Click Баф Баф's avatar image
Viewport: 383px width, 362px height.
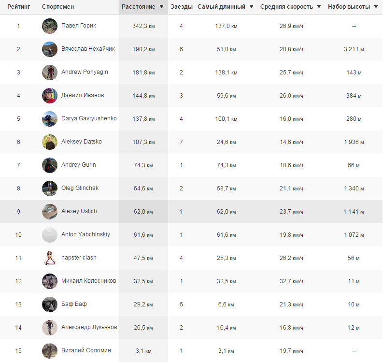tap(50, 304)
